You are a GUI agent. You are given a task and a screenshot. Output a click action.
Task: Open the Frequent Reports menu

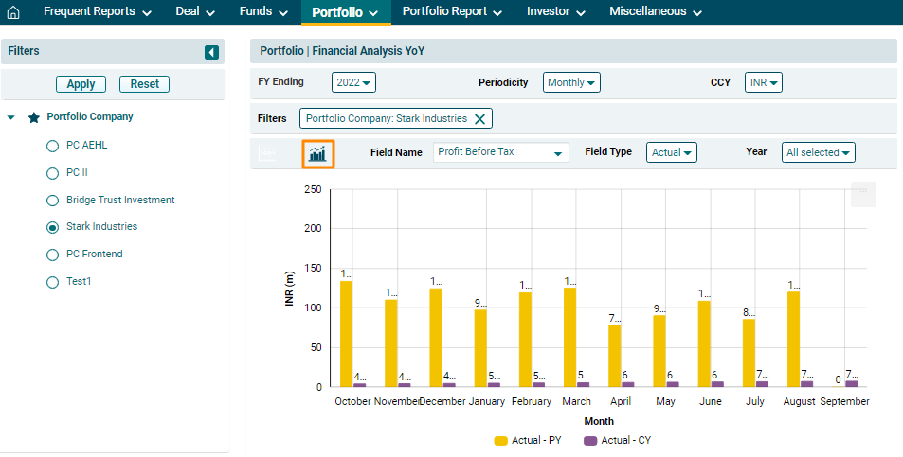[97, 12]
